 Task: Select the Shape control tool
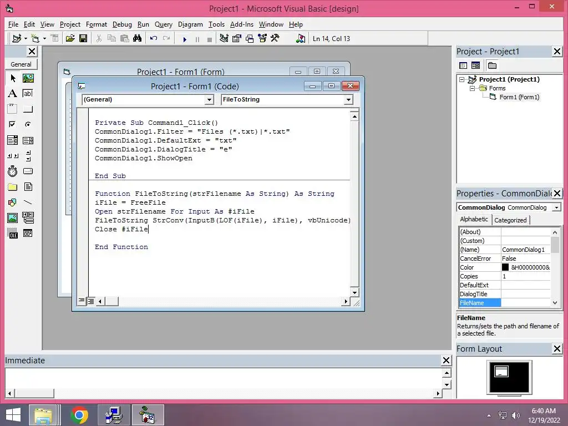pyautogui.click(x=13, y=202)
